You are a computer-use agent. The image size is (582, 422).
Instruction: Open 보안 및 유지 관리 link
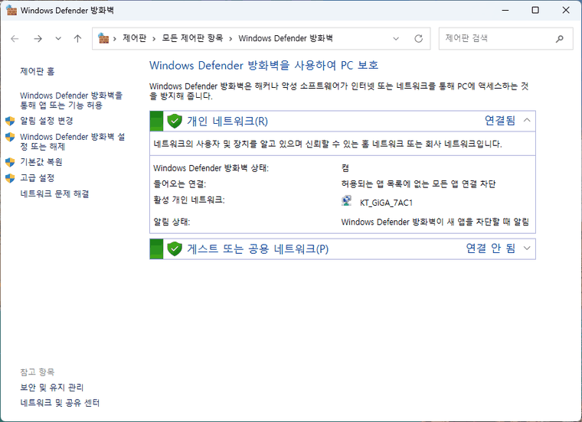pos(51,388)
